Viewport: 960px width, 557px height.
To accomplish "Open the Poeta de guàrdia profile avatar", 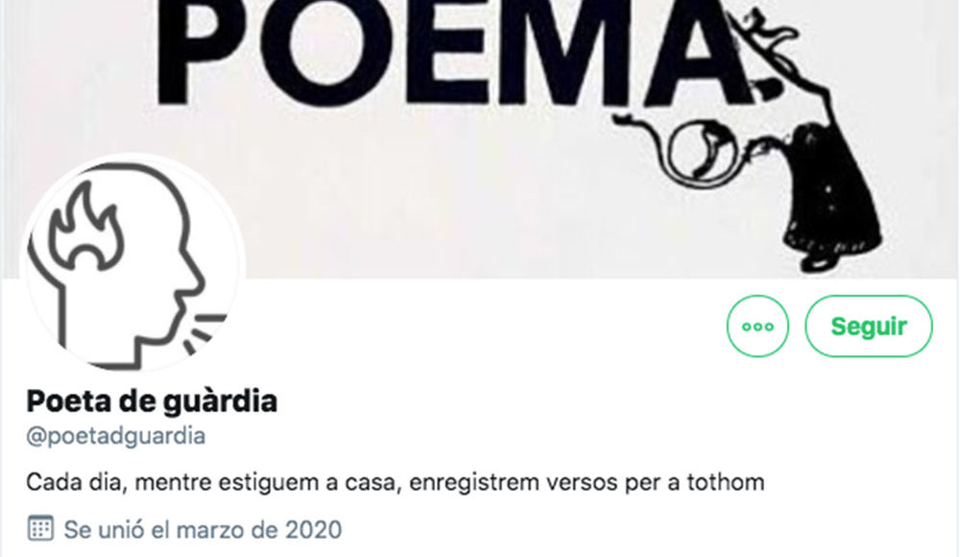I will 132,263.
